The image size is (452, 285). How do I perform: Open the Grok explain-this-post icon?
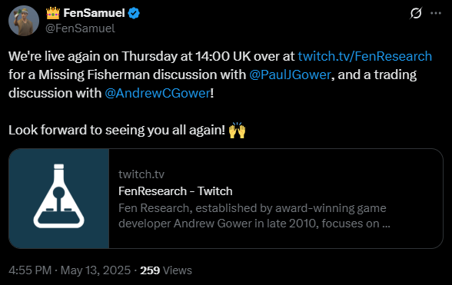416,13
